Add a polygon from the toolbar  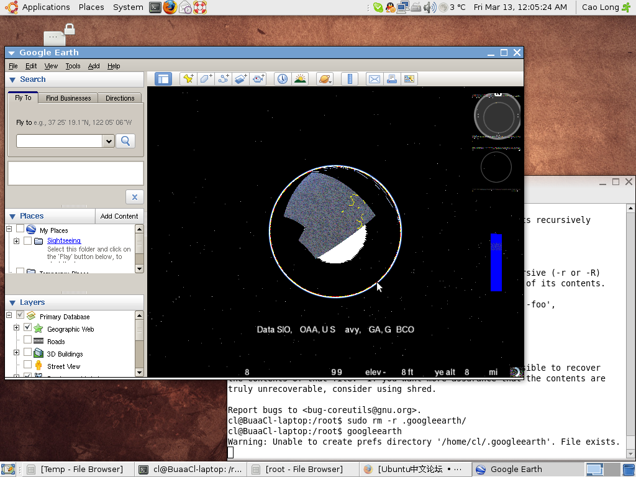(x=206, y=79)
